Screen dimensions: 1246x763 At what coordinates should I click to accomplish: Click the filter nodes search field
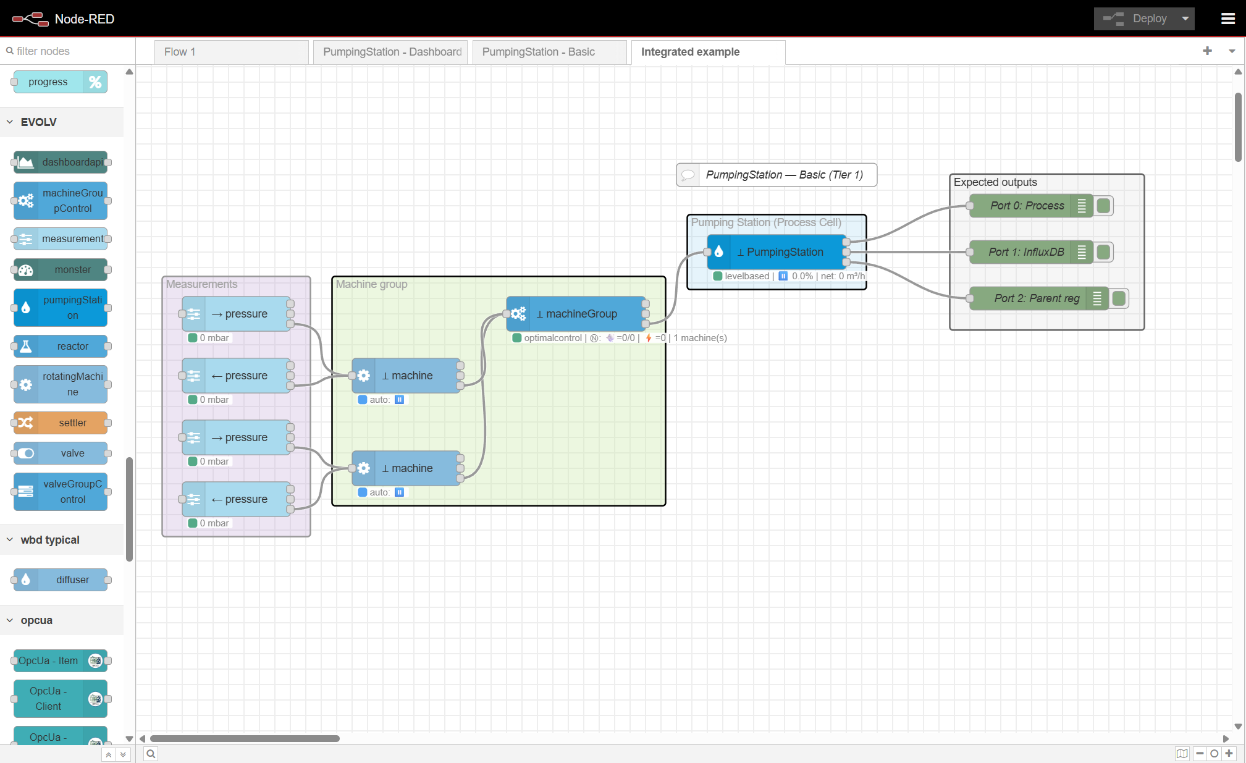pos(68,51)
